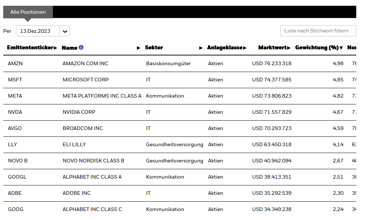This screenshot has width=366, height=220.
Task: Click the info icon next to Name
Action: (x=81, y=48)
